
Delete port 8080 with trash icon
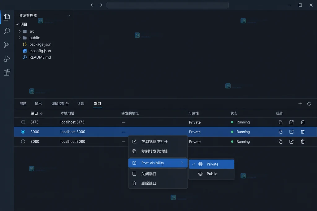tap(303, 141)
